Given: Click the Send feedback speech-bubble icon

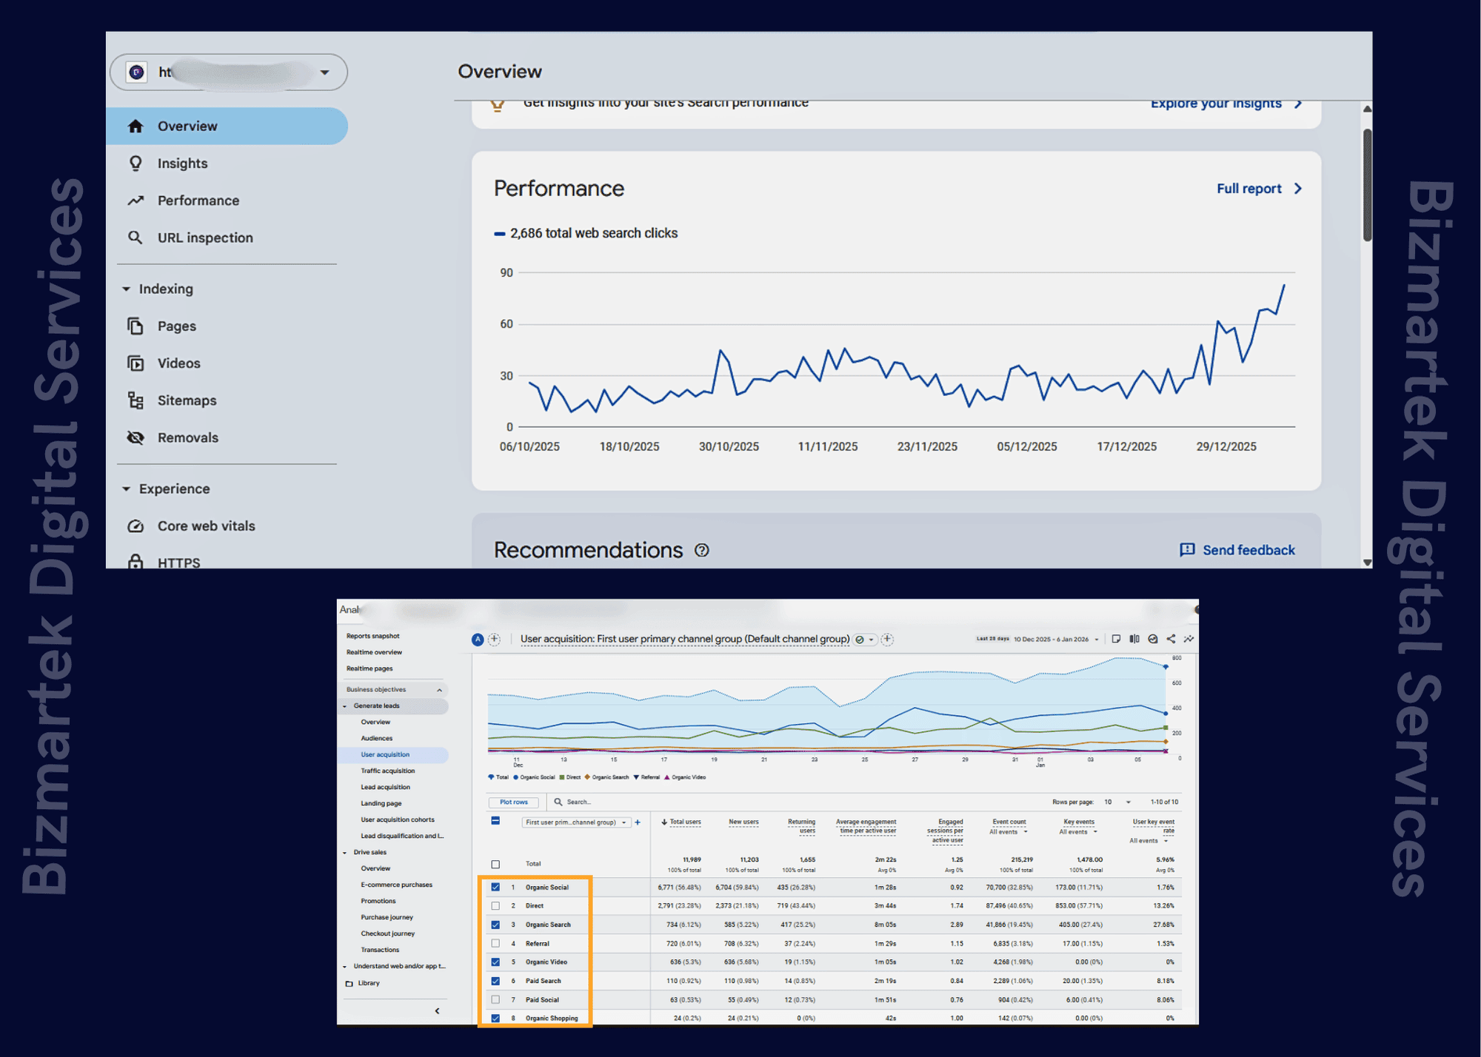Looking at the screenshot, I should [1187, 550].
